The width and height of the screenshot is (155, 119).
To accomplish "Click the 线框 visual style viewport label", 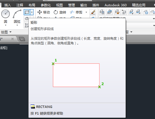I will coord(4,48).
